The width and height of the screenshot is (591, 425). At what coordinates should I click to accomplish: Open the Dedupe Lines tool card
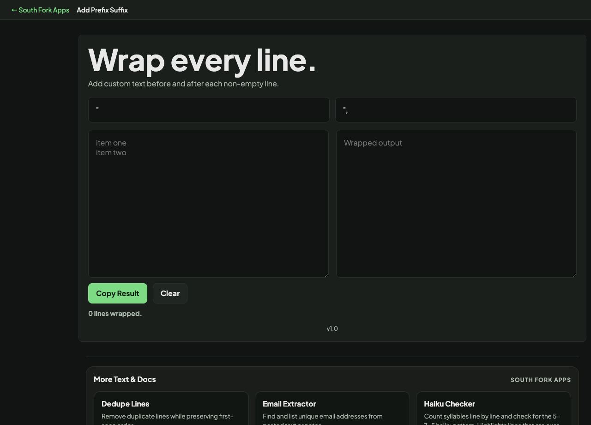171,408
